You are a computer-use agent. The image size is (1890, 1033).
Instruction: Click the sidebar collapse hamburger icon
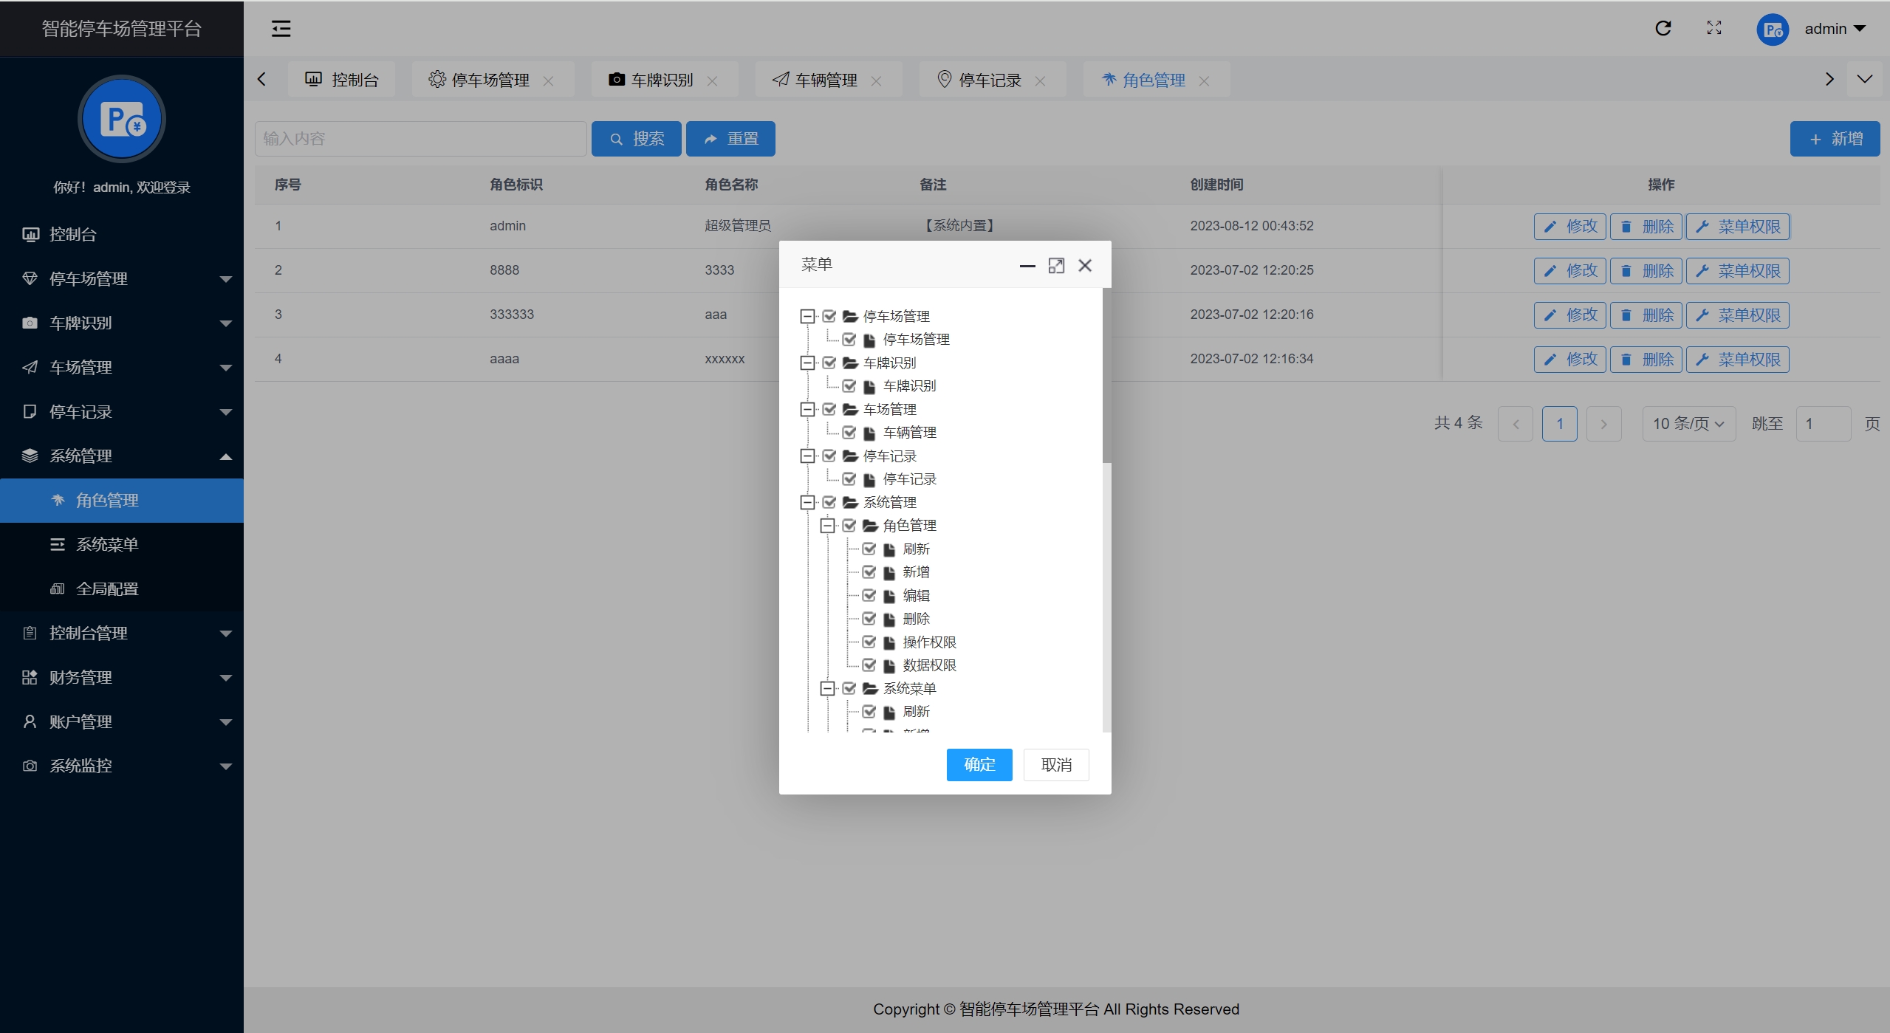click(281, 29)
